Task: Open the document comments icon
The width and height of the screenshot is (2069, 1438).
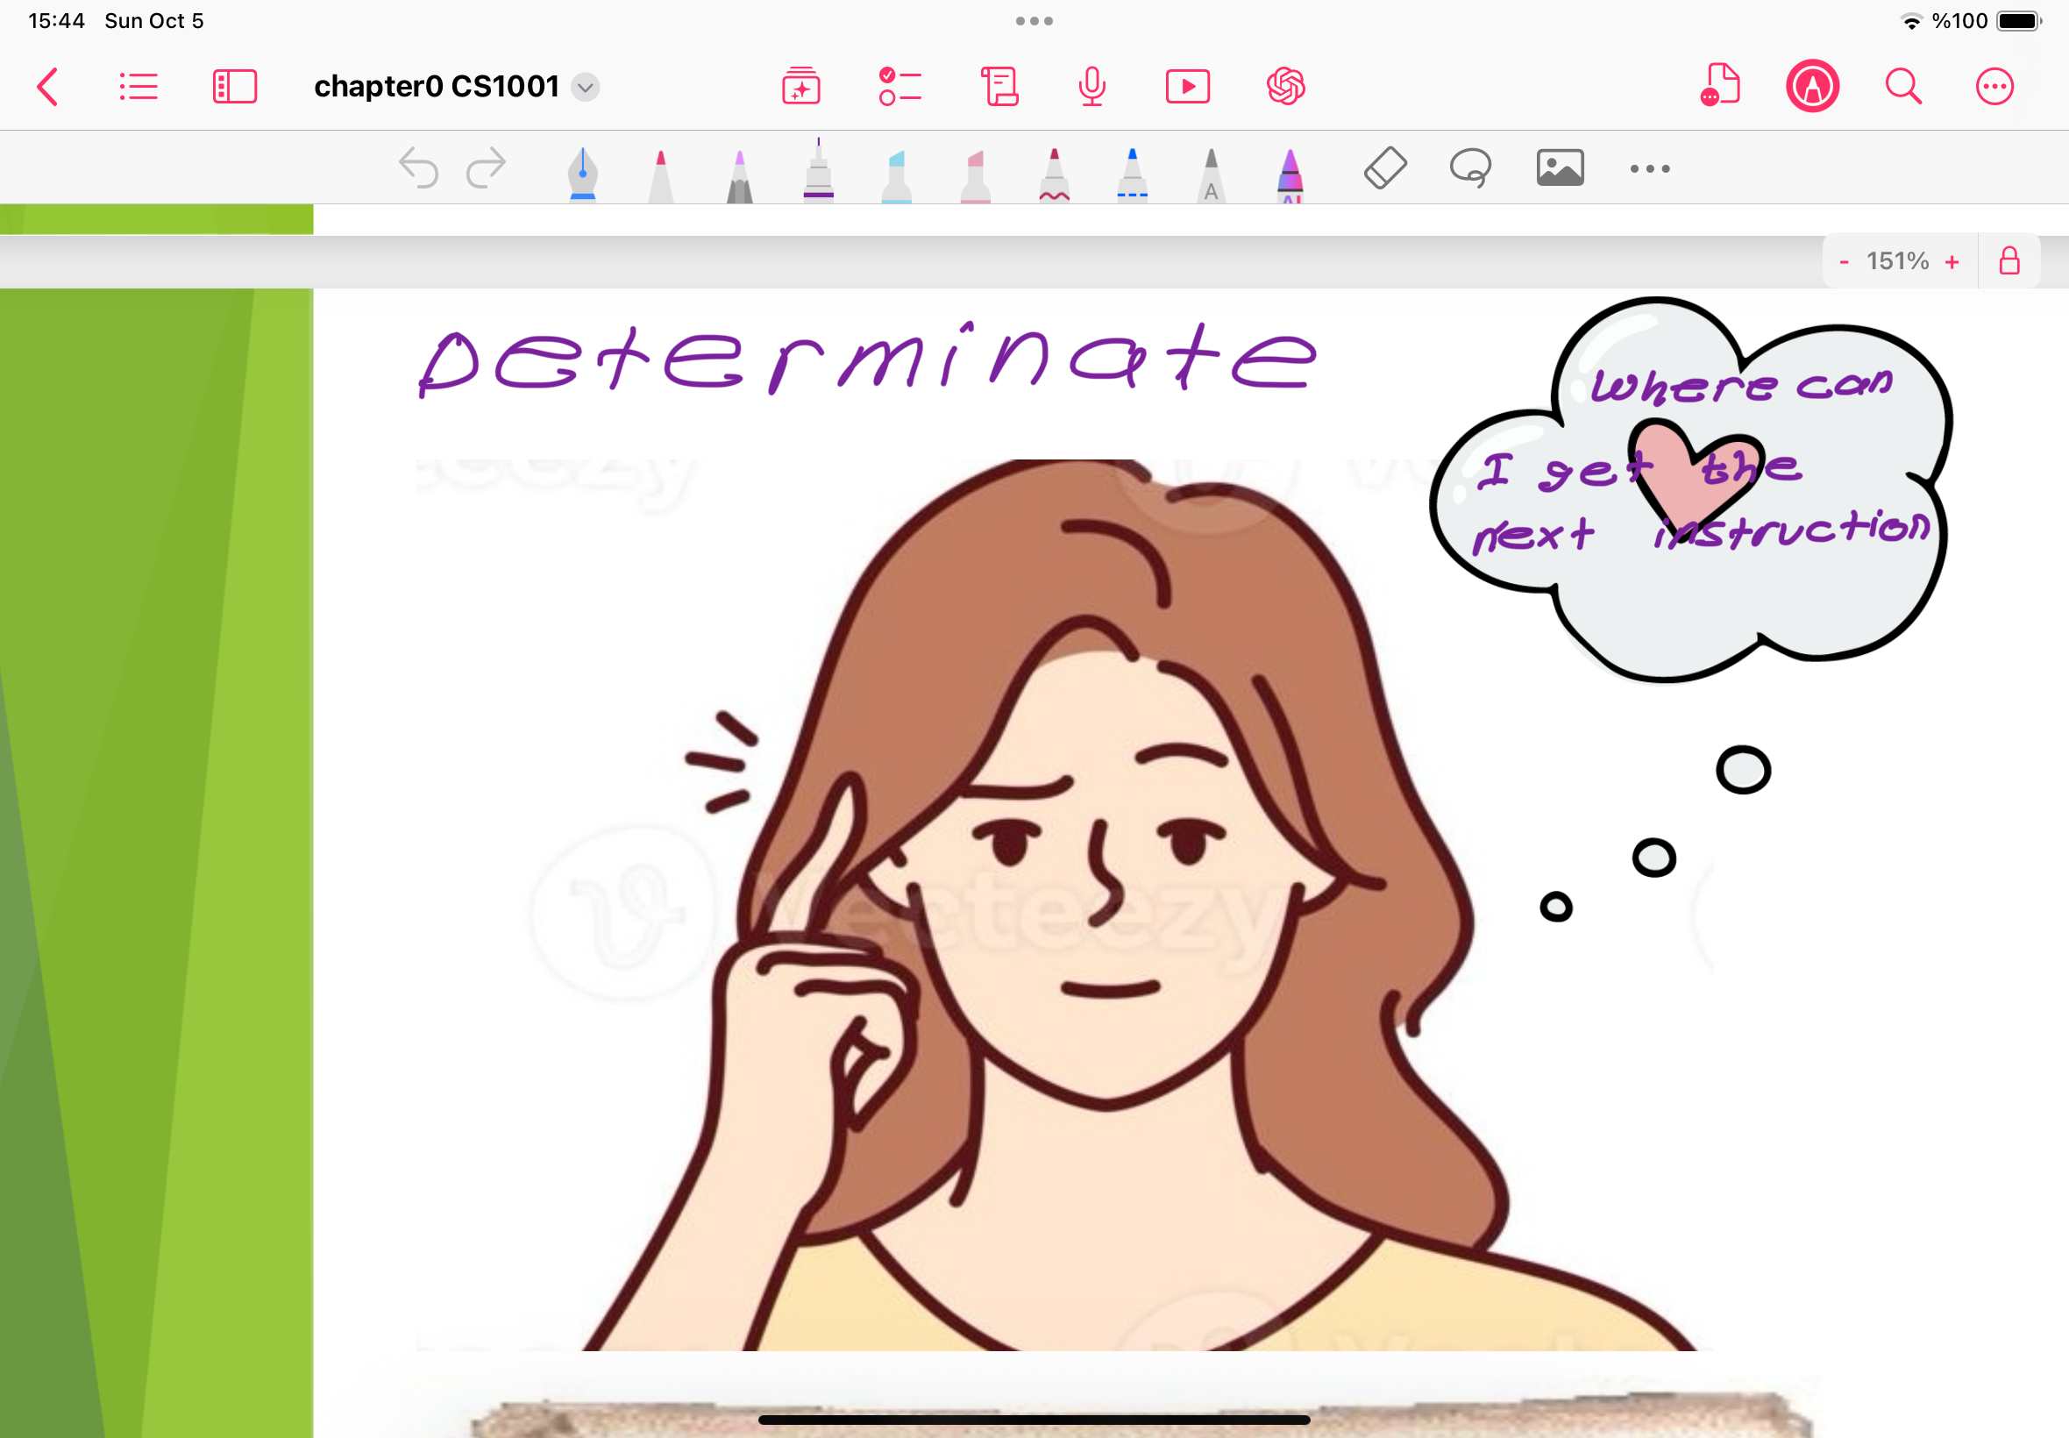Action: click(x=1719, y=85)
